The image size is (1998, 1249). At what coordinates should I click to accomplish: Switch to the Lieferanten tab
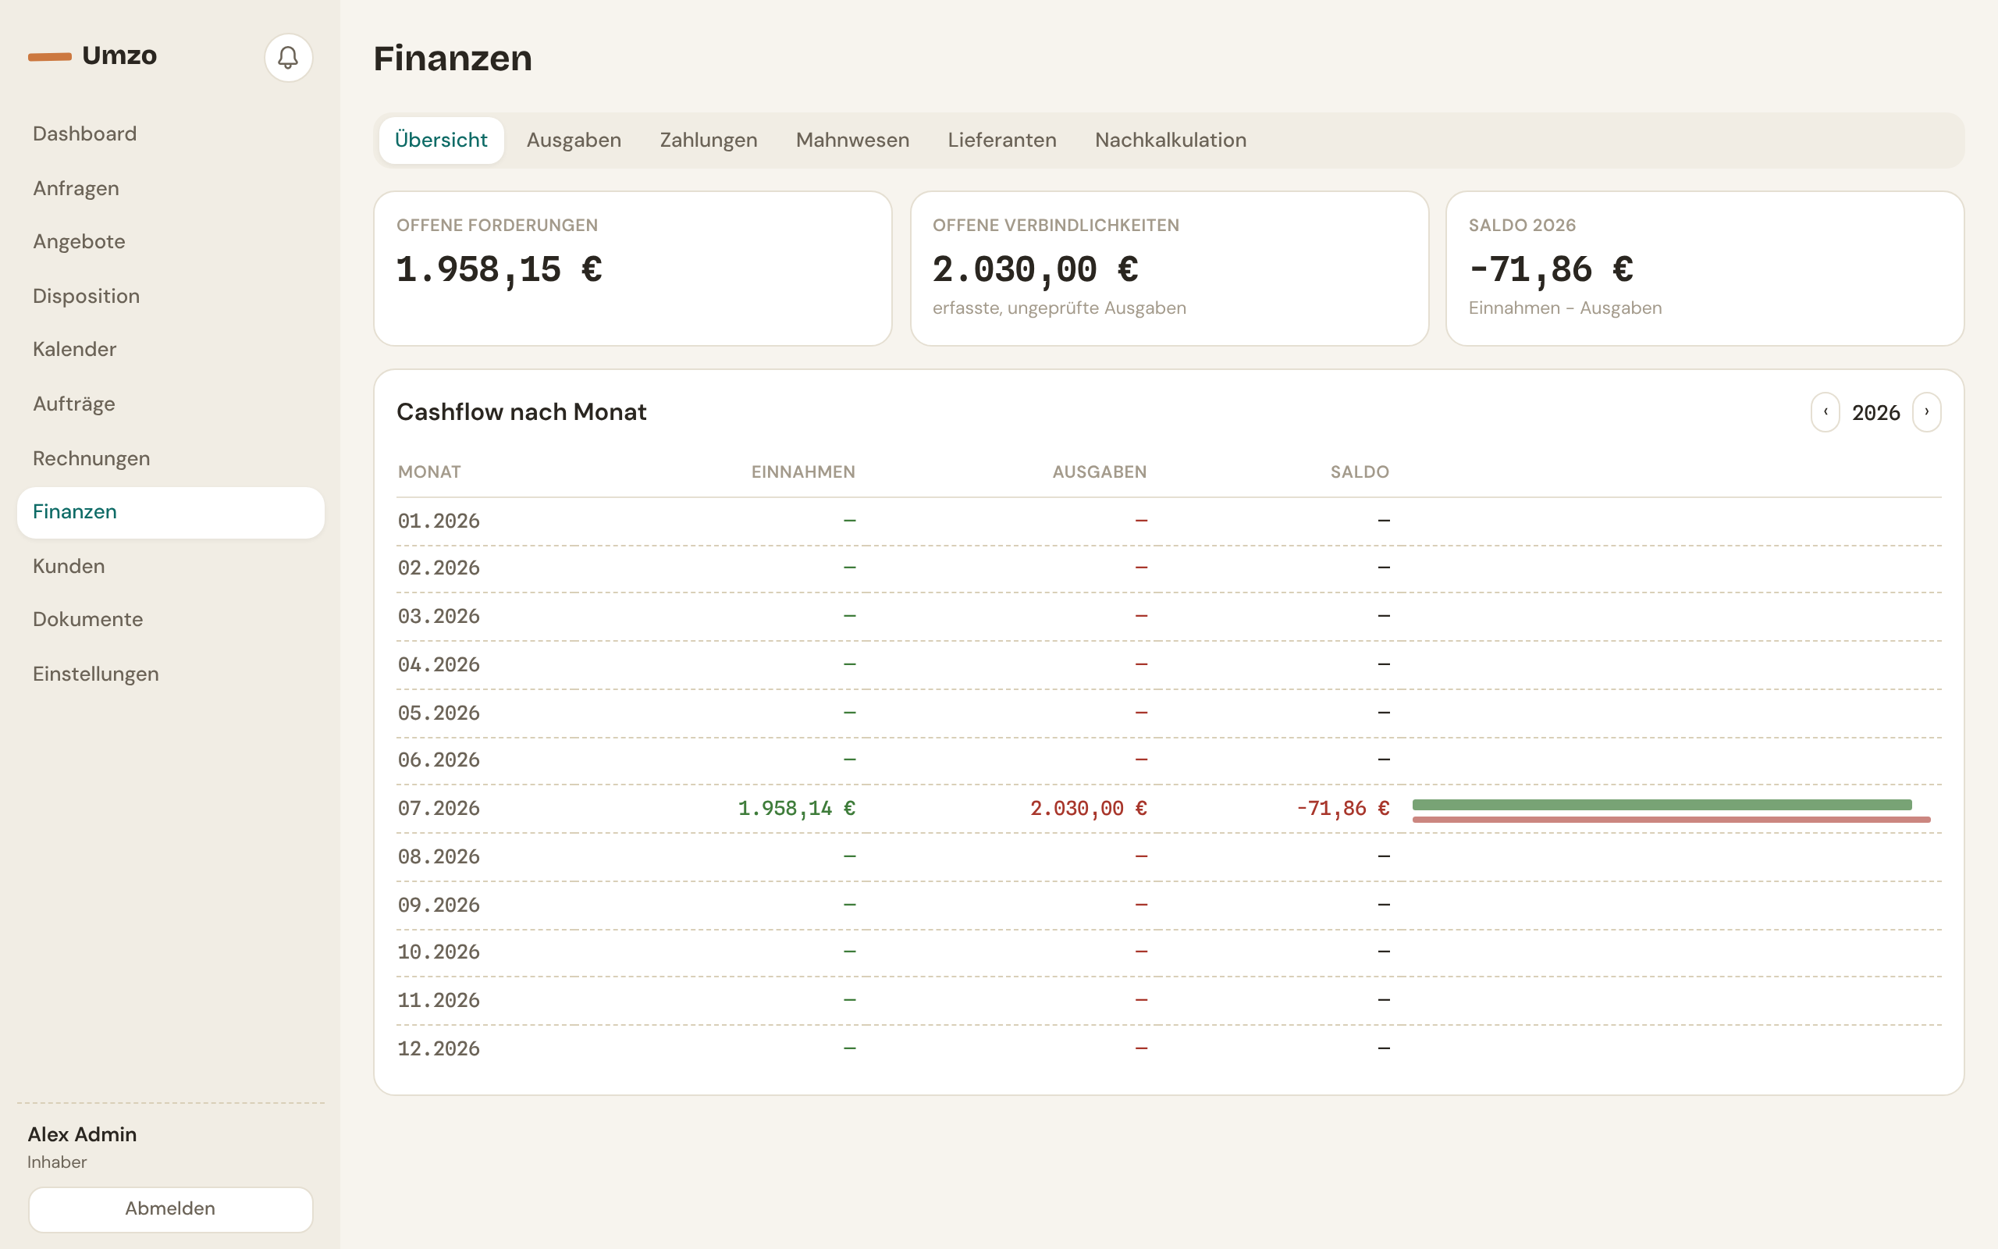pos(1001,141)
